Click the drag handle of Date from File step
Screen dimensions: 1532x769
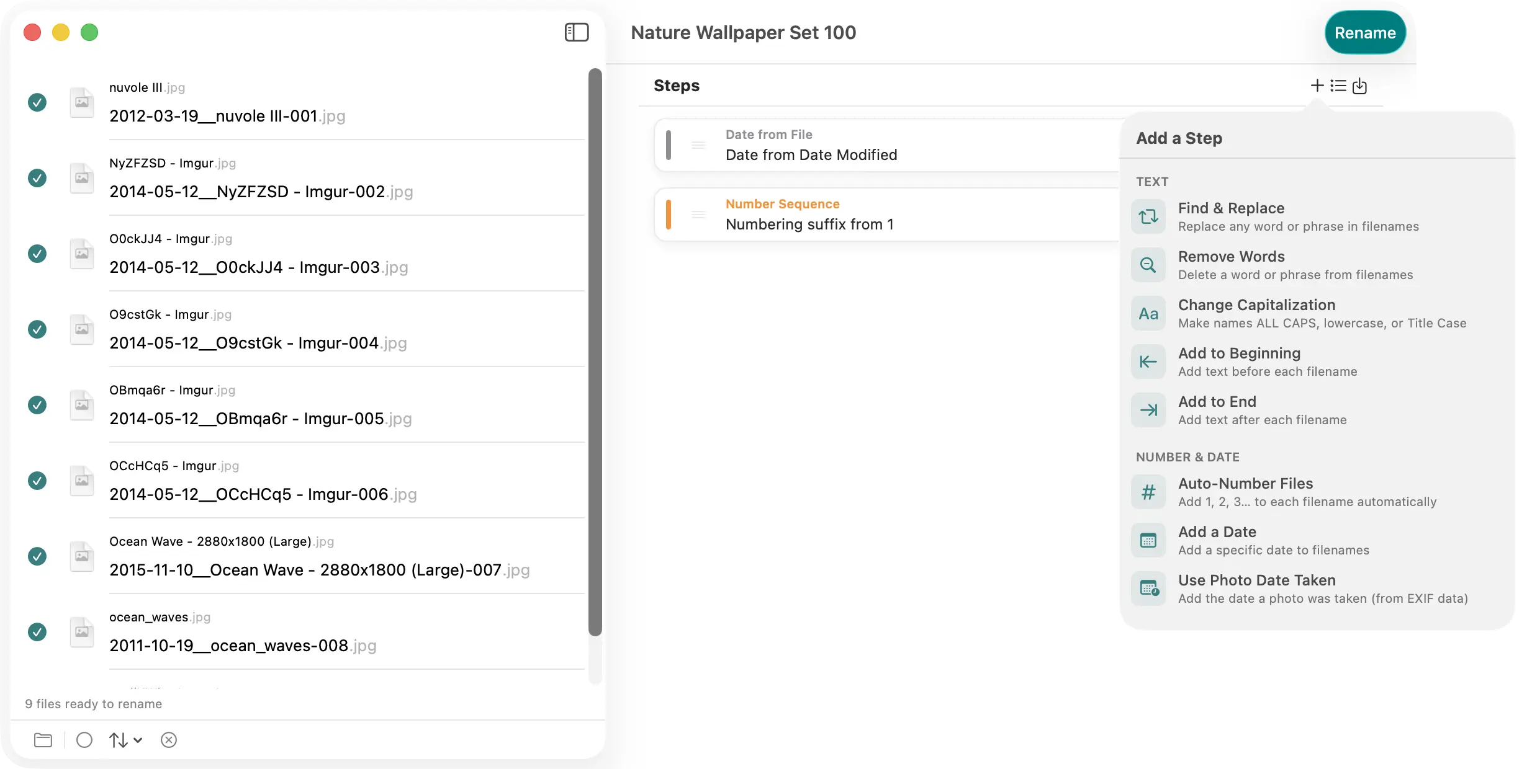click(698, 145)
